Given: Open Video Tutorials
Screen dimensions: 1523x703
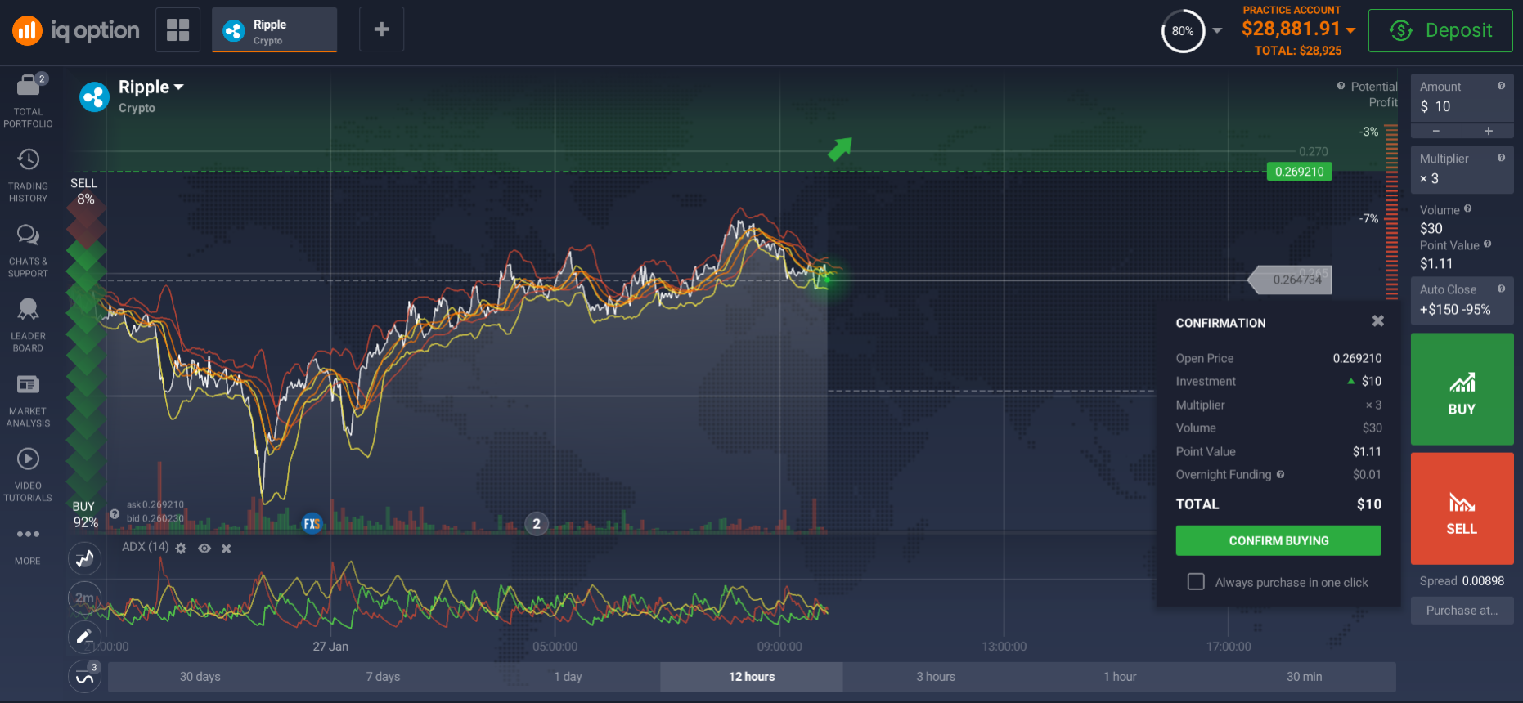Looking at the screenshot, I should 28,475.
